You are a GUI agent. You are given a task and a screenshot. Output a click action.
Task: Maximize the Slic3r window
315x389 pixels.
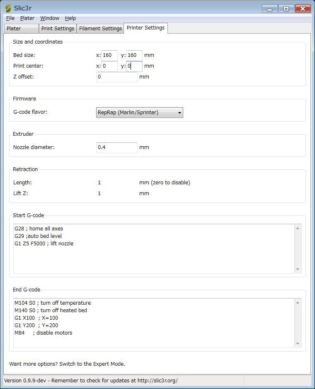point(286,9)
